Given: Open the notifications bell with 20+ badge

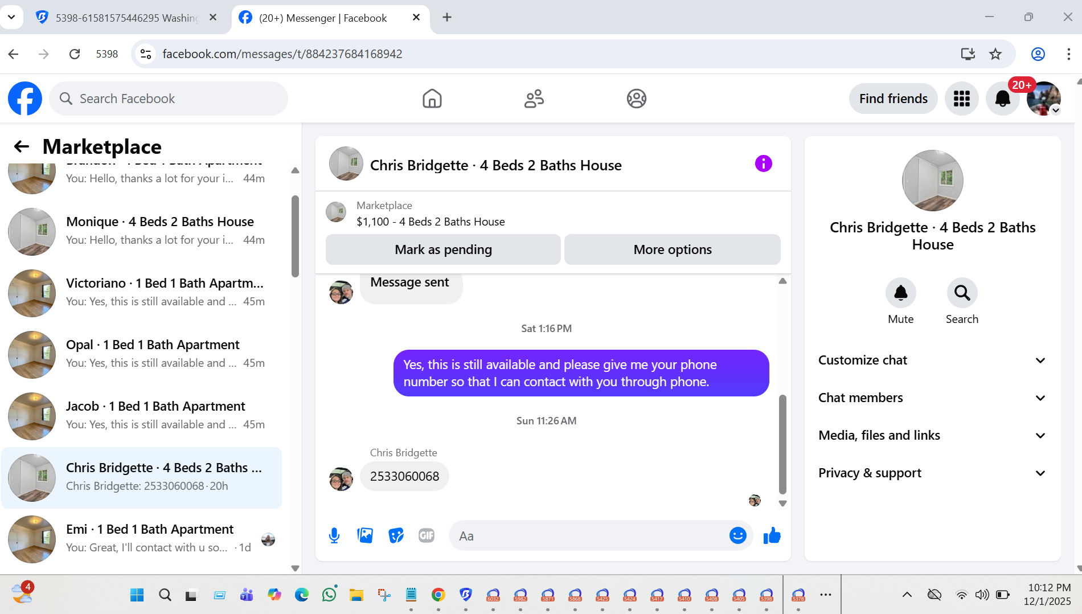Looking at the screenshot, I should coord(1003,99).
